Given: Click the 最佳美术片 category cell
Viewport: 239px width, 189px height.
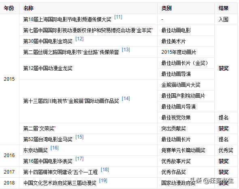Looking at the screenshot, I should [x=186, y=41].
